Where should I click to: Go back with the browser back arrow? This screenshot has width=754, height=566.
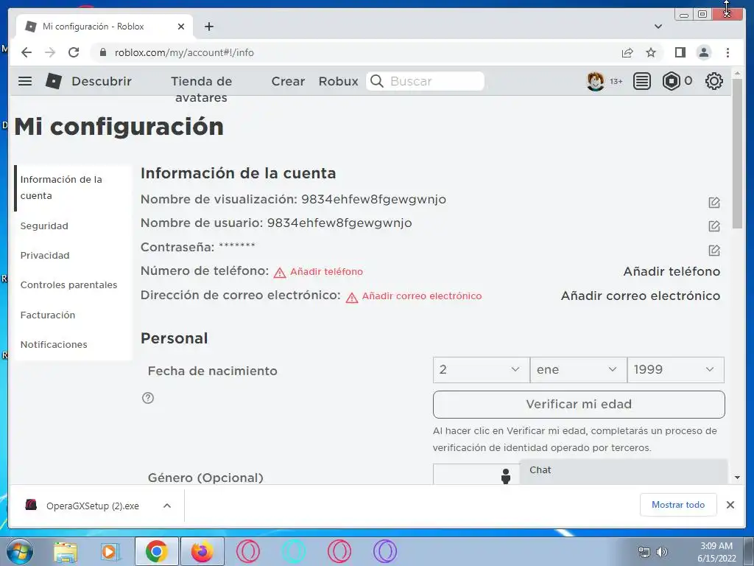(x=27, y=52)
